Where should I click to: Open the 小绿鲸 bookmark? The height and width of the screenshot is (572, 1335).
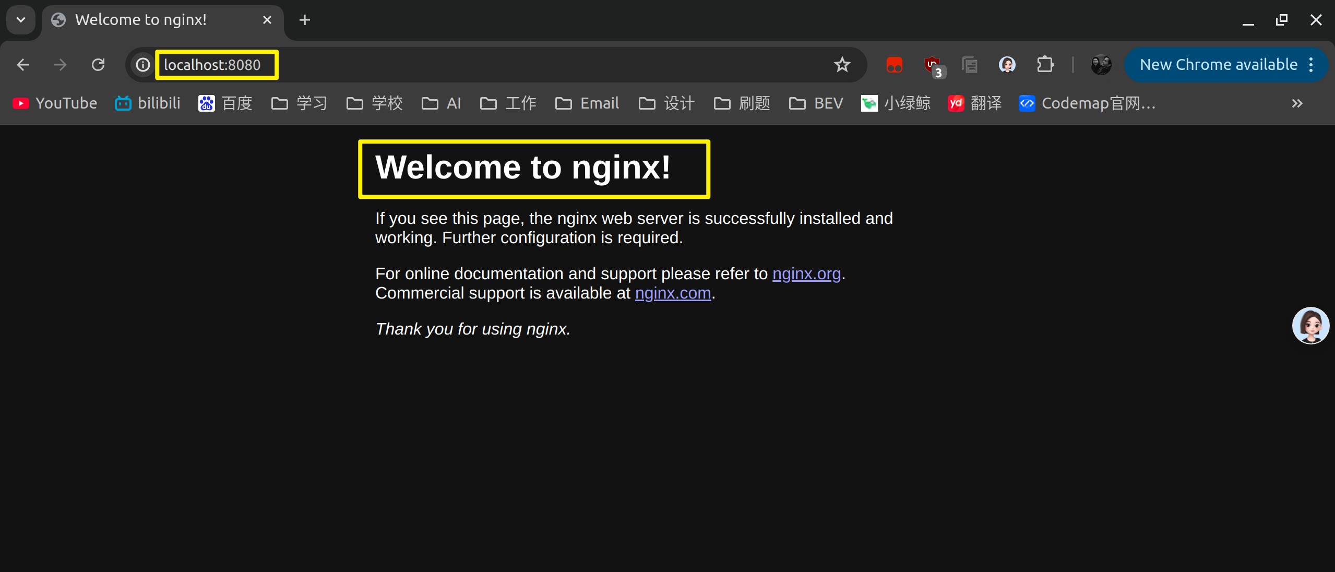(896, 103)
